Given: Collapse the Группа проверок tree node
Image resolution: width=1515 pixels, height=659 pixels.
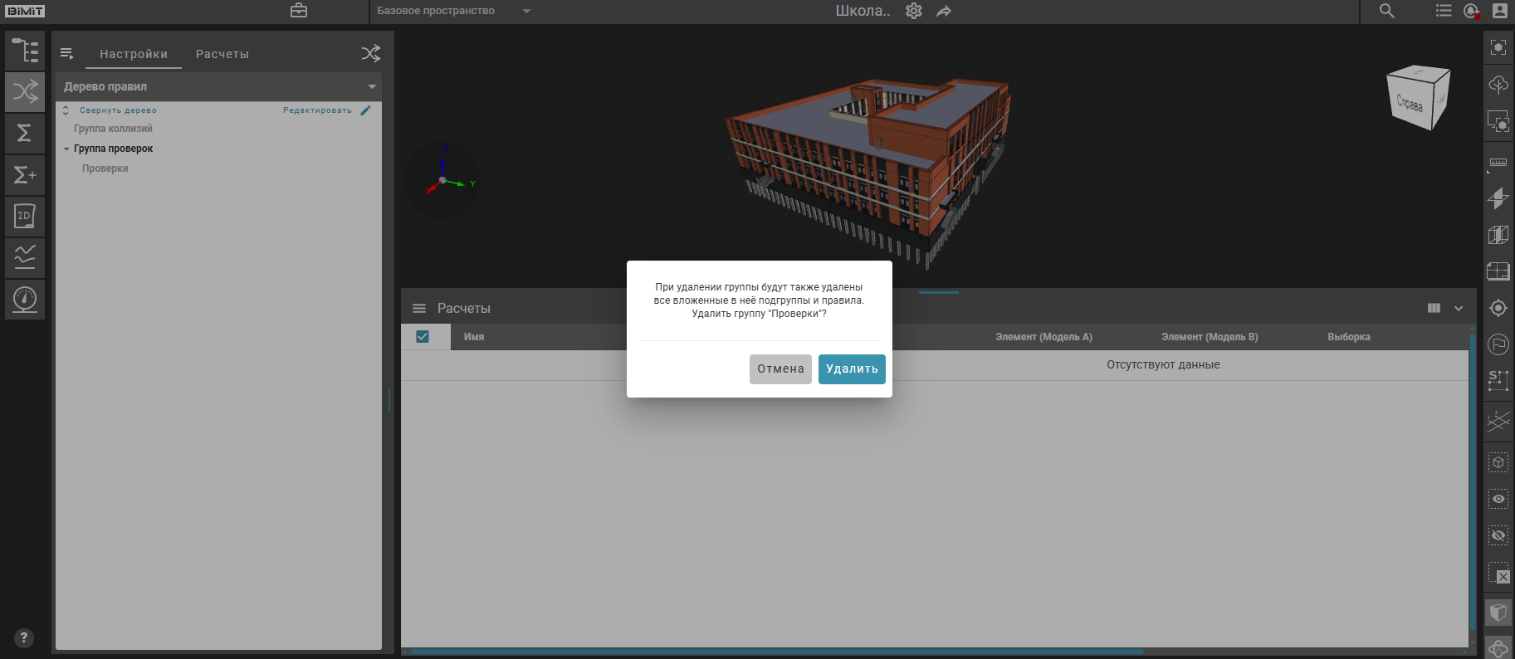Looking at the screenshot, I should (x=66, y=149).
